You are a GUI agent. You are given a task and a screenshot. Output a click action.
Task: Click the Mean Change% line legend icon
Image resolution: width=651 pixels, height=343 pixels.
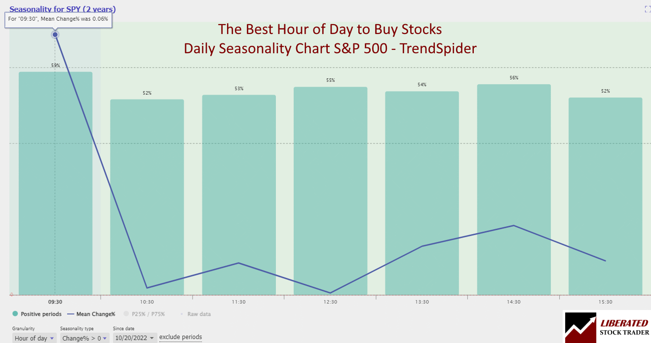coord(70,313)
